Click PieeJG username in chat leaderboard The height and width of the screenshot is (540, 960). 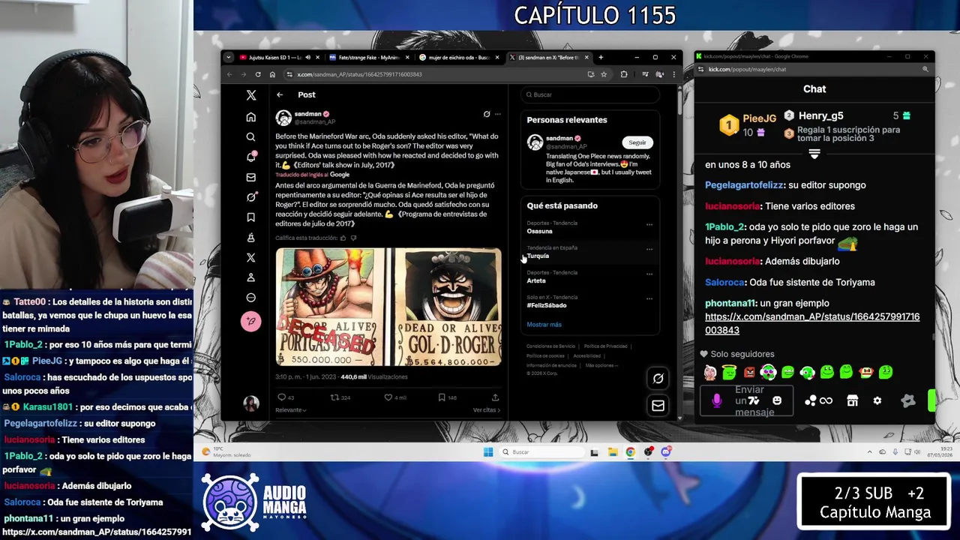(x=760, y=118)
